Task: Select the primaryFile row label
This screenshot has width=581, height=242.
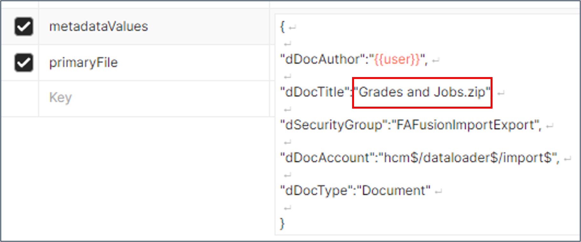Action: click(83, 62)
